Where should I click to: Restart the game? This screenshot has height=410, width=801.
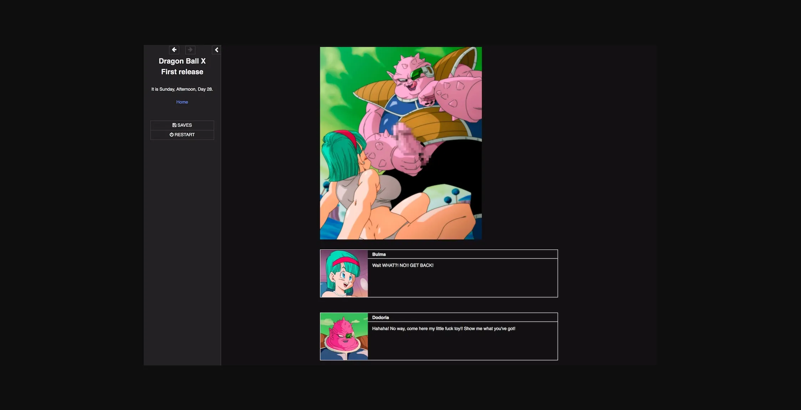pyautogui.click(x=182, y=135)
